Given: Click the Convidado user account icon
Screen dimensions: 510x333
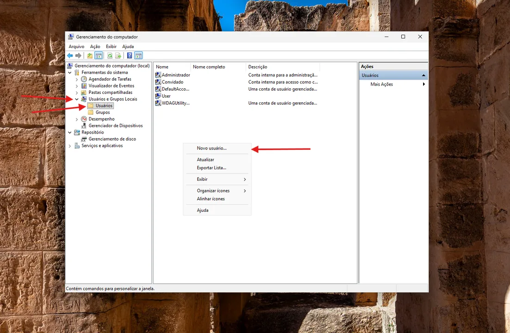Looking at the screenshot, I should (x=158, y=82).
